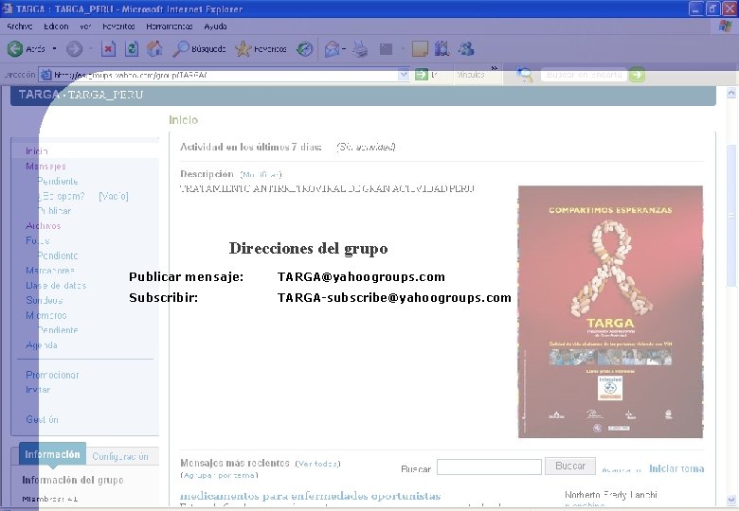The image size is (739, 511).
Task: Switch to the Información tab
Action: tap(52, 454)
